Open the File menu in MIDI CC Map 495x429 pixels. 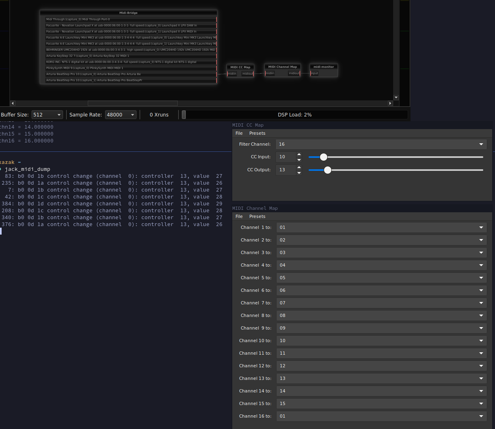(x=239, y=133)
